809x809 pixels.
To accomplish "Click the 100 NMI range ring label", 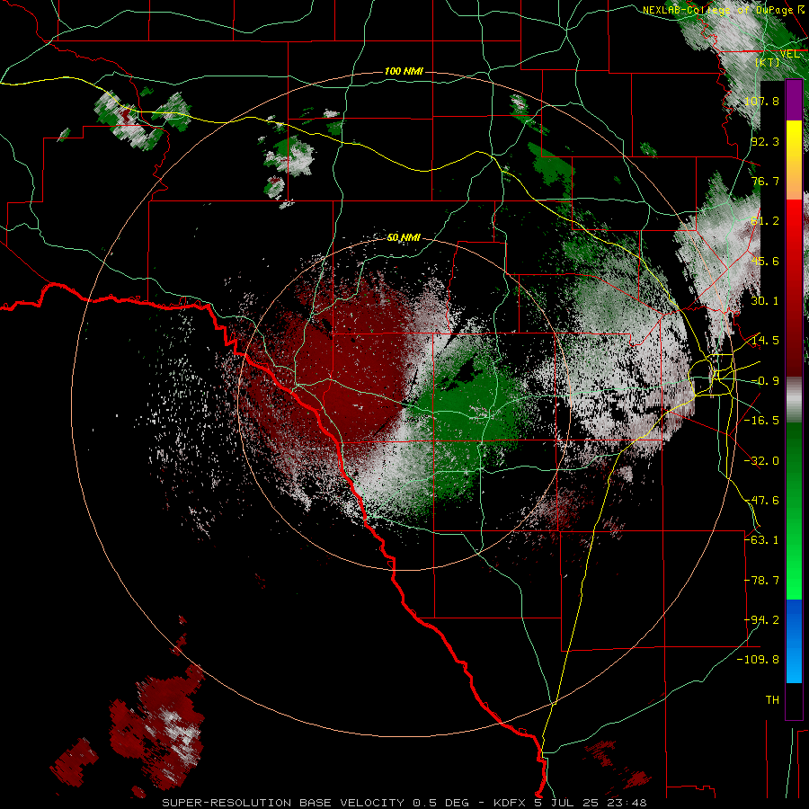I will (404, 71).
